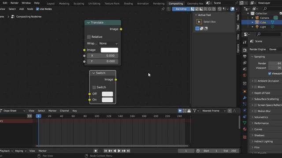Expand the Volumetrics panel
282x158 pixels.
point(252,117)
